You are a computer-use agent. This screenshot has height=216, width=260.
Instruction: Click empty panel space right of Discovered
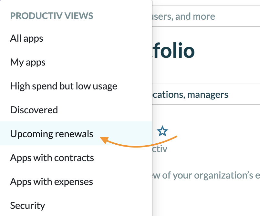(x=103, y=110)
